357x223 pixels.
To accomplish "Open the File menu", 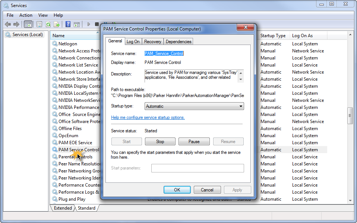I will [10, 15].
